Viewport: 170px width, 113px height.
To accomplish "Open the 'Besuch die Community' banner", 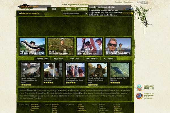I will (118, 47).
